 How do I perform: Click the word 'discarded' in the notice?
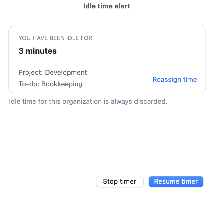[150, 101]
